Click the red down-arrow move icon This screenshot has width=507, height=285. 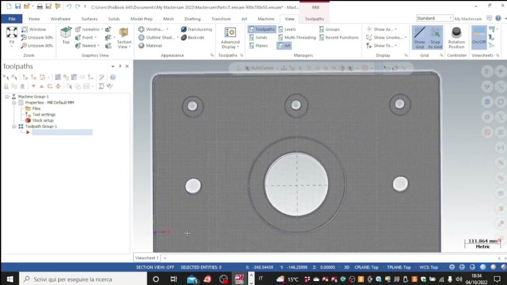coord(33,86)
